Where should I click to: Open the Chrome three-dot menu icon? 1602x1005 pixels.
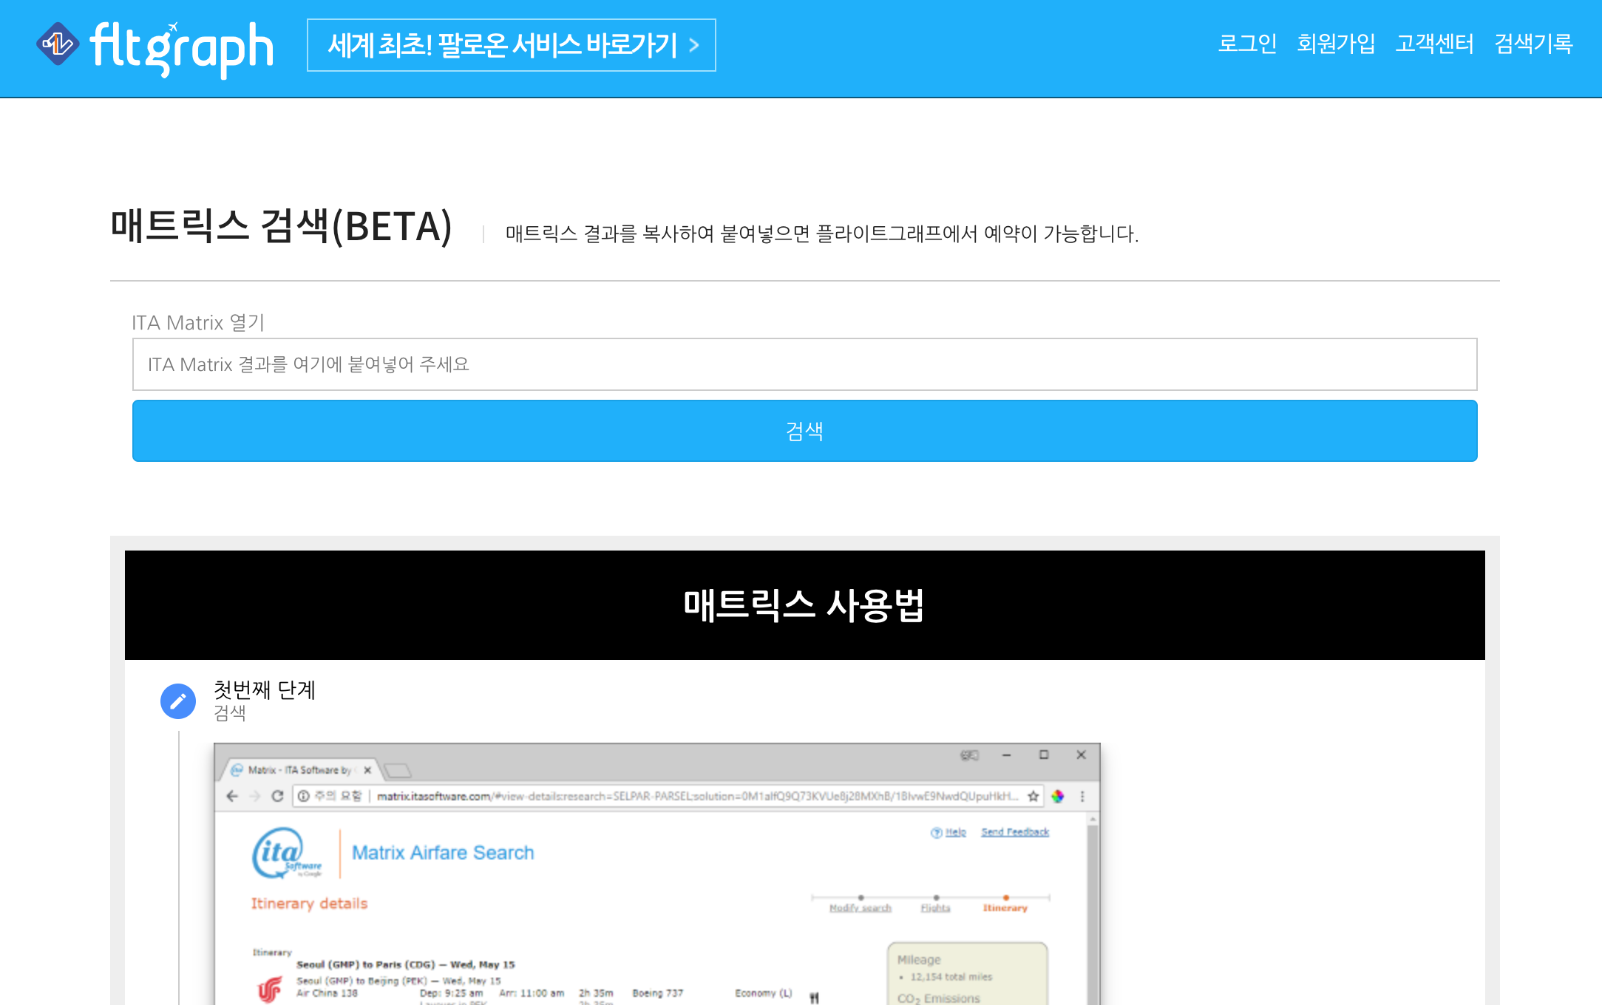tap(1082, 797)
